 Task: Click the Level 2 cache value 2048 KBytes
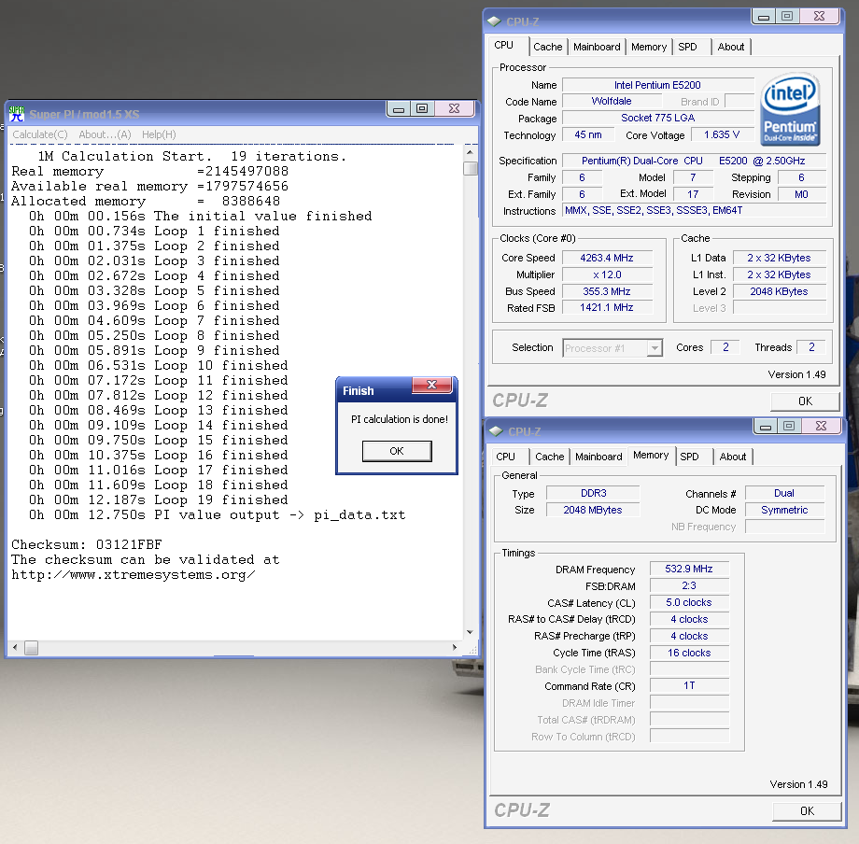click(779, 291)
